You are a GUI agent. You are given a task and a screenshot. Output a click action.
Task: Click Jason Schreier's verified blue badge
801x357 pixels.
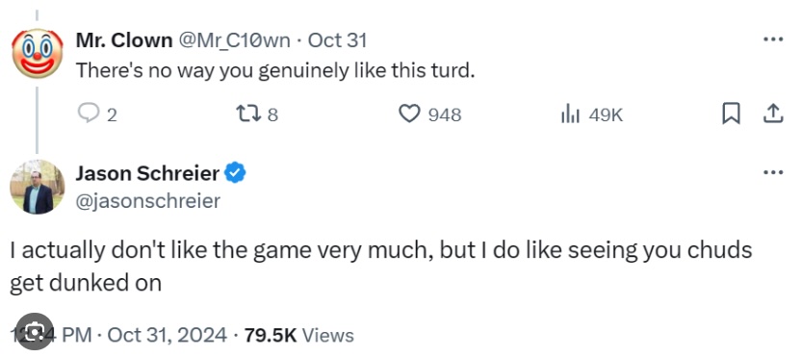coord(236,173)
